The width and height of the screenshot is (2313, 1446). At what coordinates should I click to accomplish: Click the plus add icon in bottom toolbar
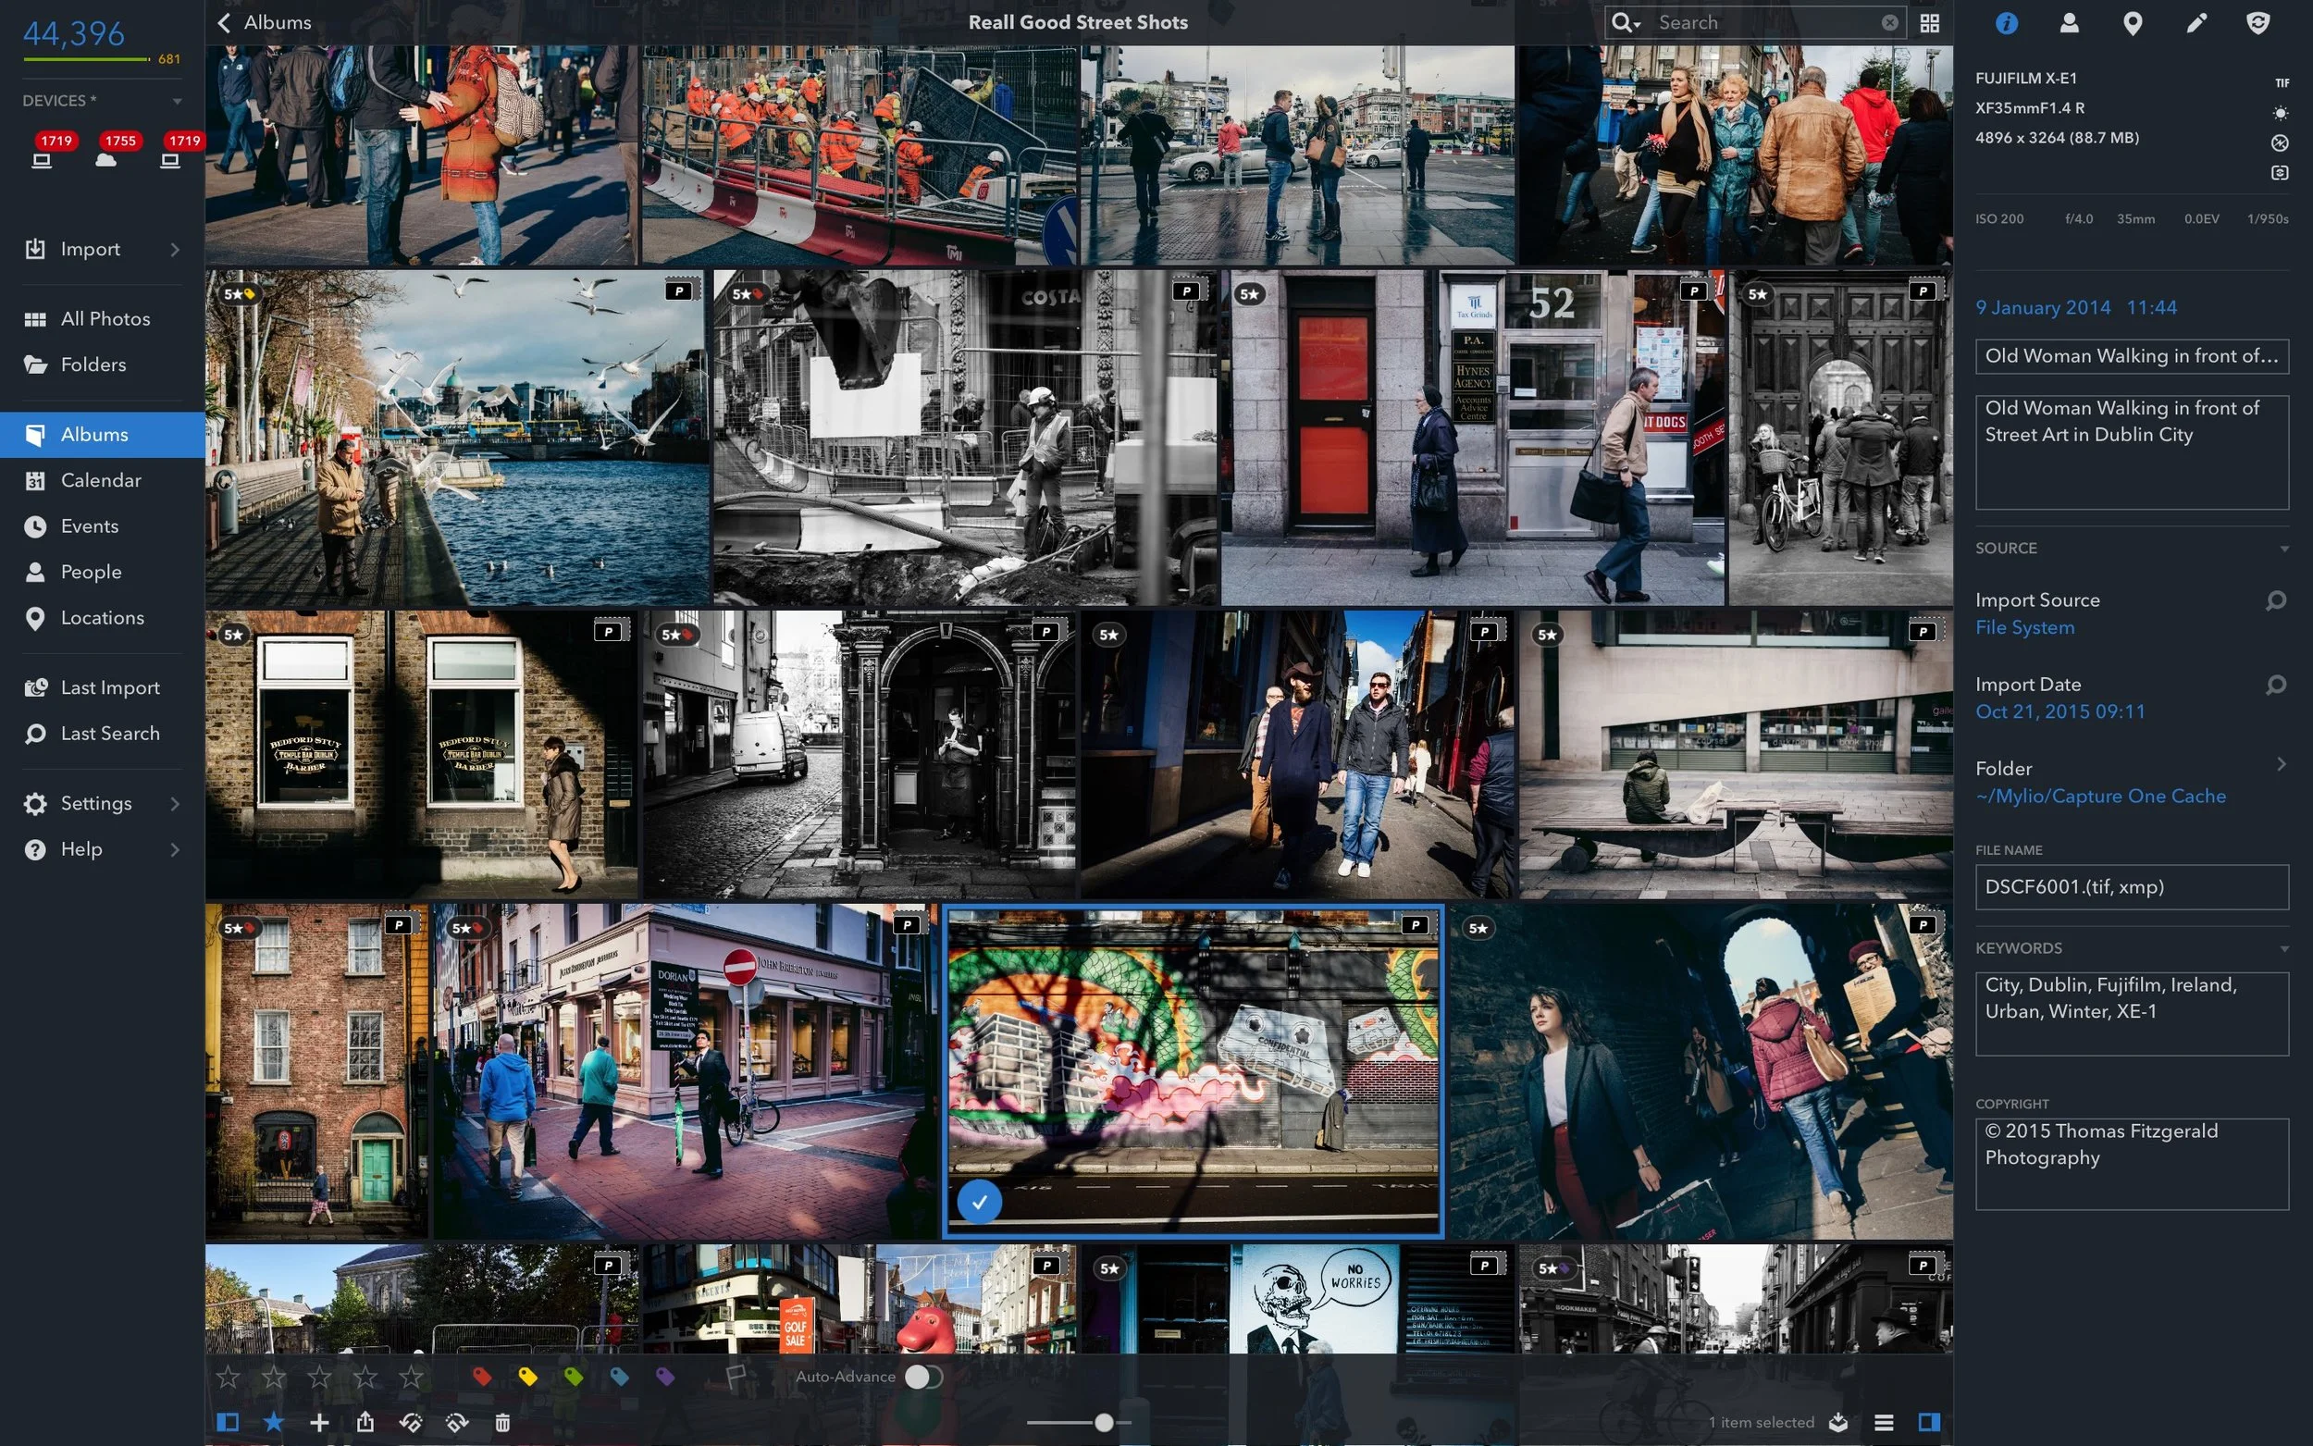319,1422
